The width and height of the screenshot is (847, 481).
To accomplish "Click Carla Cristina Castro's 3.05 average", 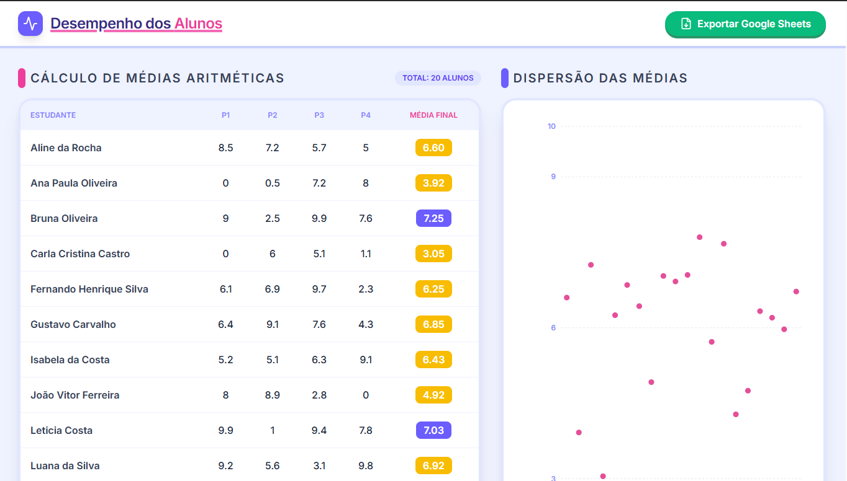I will [x=433, y=254].
